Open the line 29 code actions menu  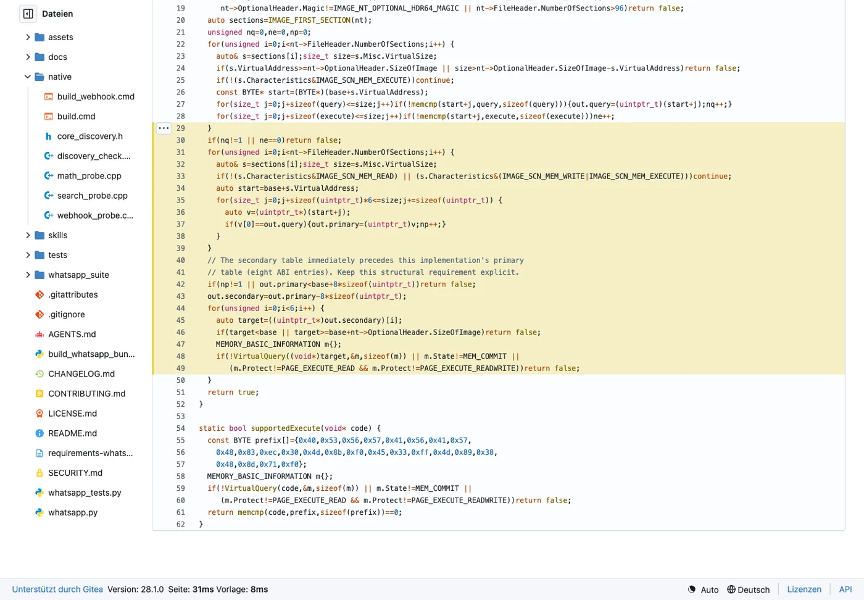(x=164, y=128)
